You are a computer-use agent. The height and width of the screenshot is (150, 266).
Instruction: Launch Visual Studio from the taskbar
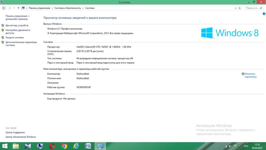point(28,146)
